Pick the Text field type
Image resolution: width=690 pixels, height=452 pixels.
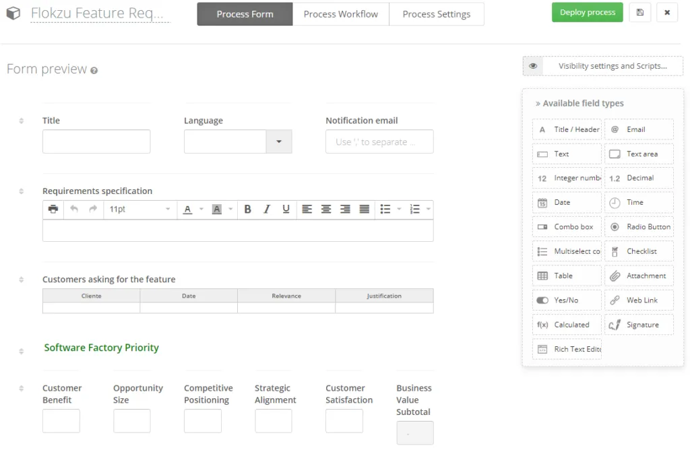tap(567, 154)
